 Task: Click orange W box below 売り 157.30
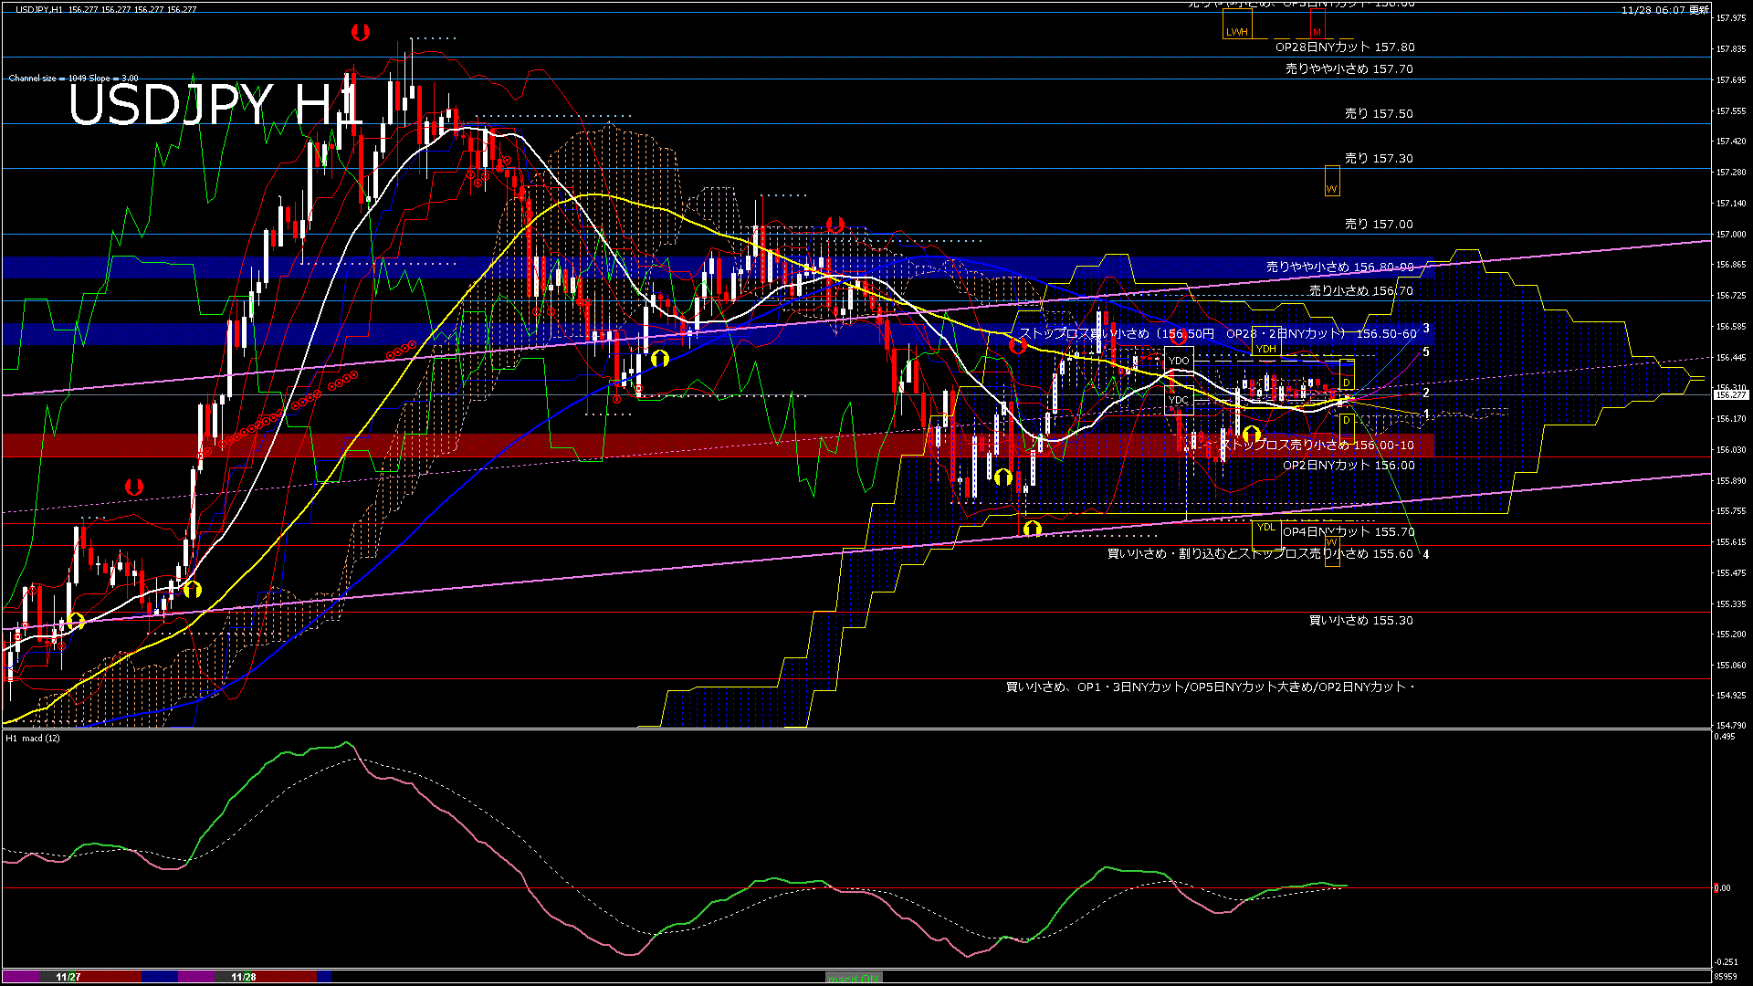[1331, 181]
